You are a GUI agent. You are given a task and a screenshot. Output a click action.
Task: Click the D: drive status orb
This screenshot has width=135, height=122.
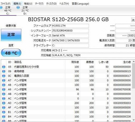(x=18, y=7)
